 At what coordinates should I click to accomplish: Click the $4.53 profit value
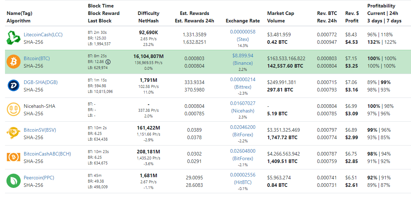[351, 42]
